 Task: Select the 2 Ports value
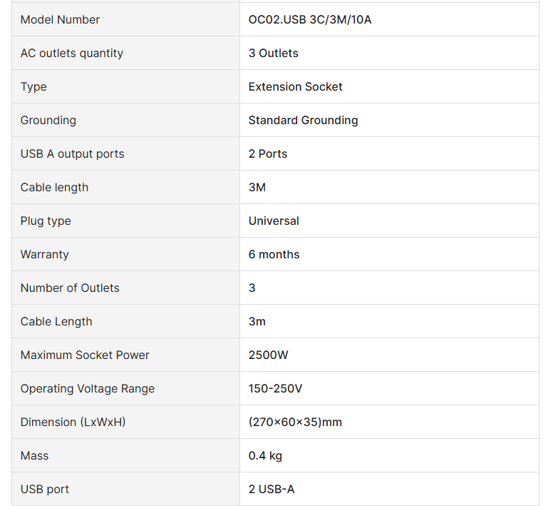268,153
